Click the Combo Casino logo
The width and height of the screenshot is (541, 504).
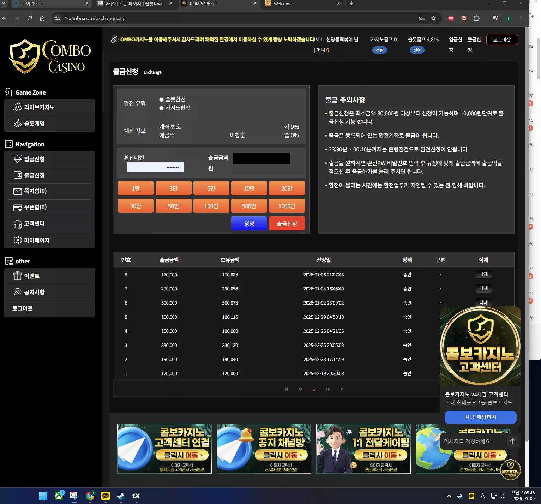click(50, 56)
